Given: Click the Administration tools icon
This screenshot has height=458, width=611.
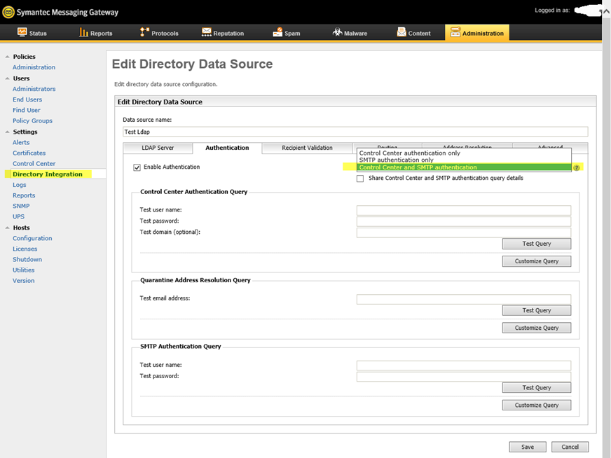Looking at the screenshot, I should (455, 32).
